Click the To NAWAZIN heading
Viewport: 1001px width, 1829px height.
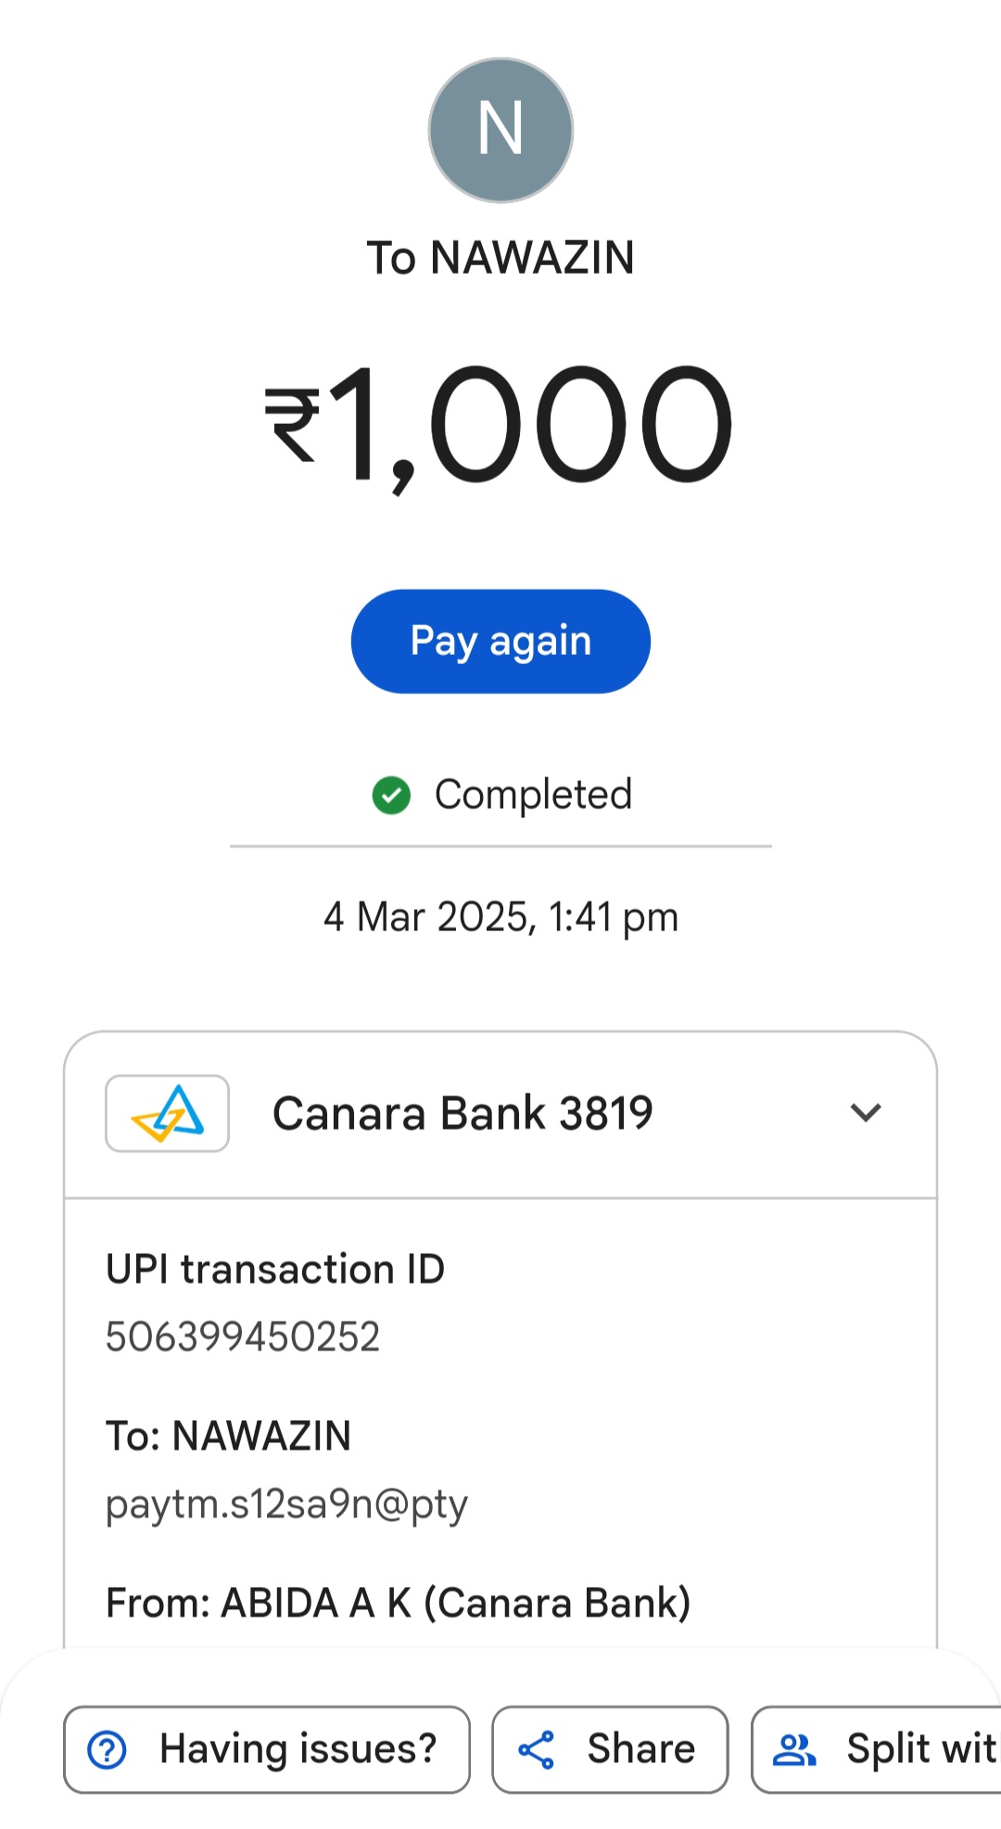point(500,258)
